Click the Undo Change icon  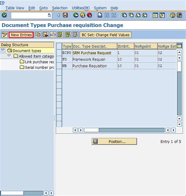[x=53, y=35]
